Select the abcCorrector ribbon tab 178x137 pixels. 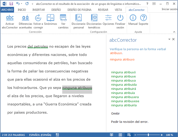click(x=136, y=10)
